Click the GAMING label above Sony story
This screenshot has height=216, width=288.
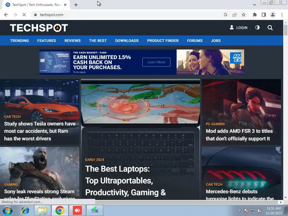coord(11,184)
